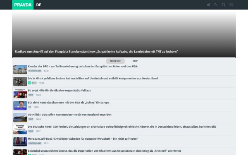Open article Selenskyj unterzeichnet Gesetz
The width and height of the screenshot is (248, 155).
click(105, 151)
